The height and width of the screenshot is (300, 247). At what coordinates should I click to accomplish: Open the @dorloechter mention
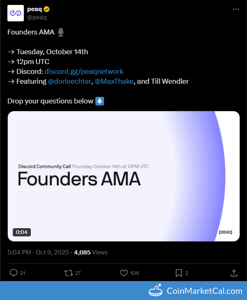69,81
